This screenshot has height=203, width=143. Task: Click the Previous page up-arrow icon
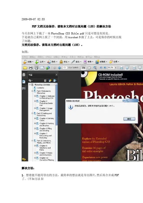(x=54, y=68)
